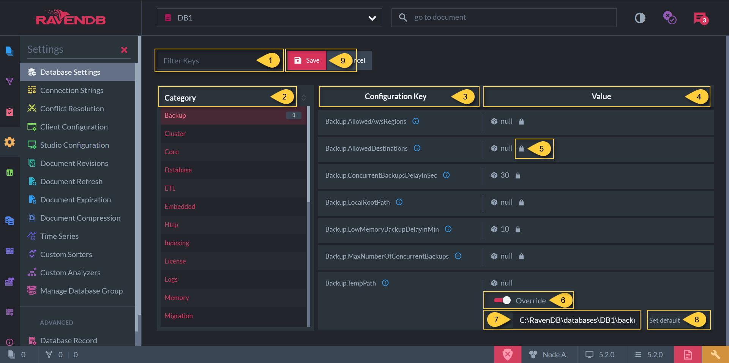Viewport: 729px width, 363px height.
Task: Open Time Series settings
Action: pos(77,236)
